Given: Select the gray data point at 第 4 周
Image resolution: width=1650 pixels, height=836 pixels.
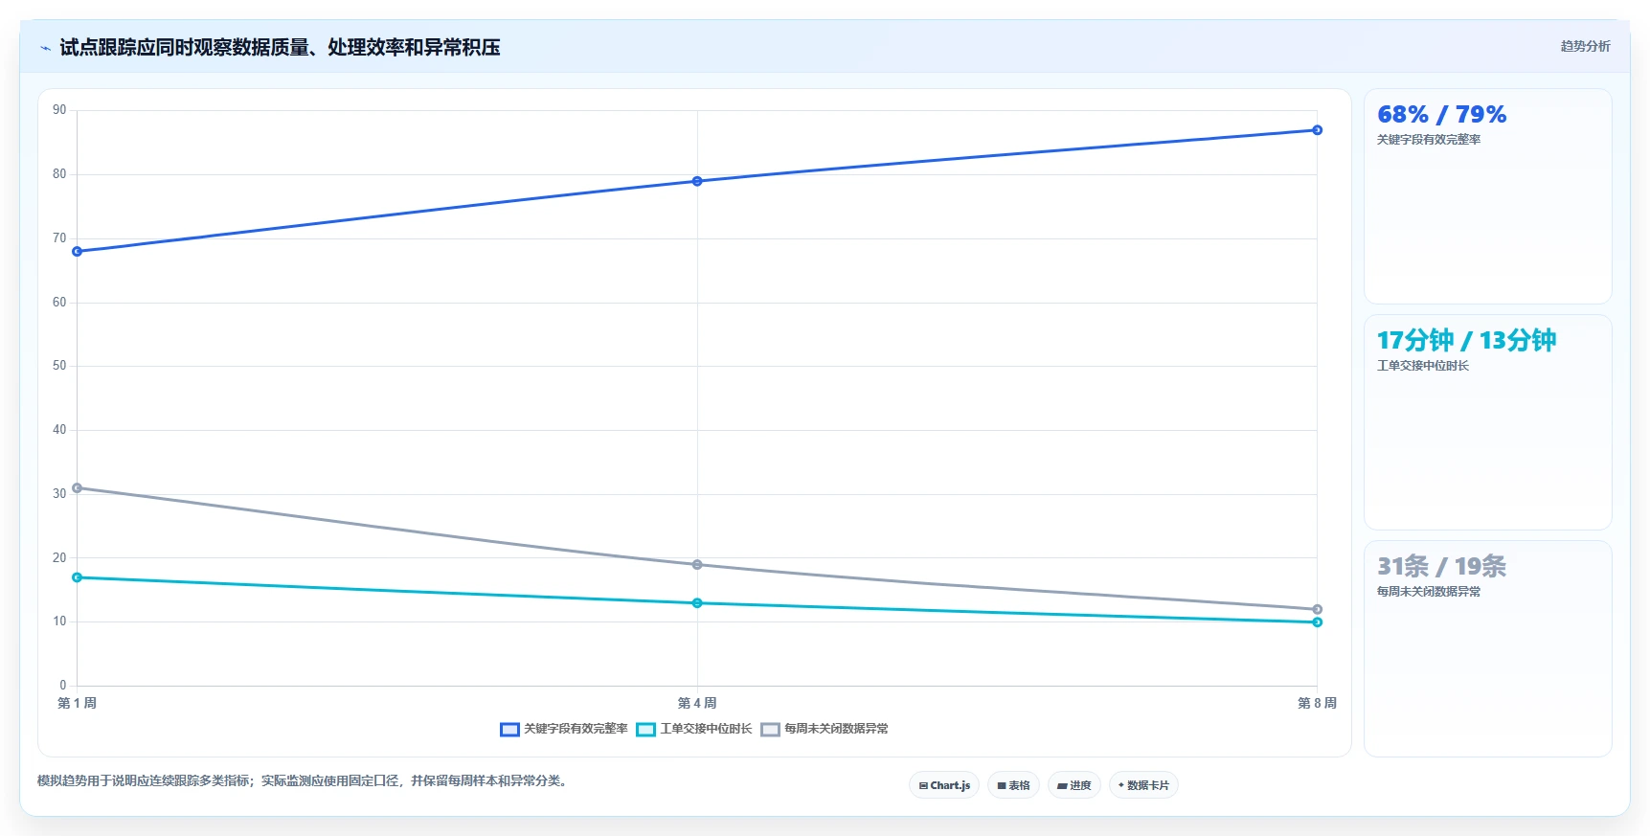Looking at the screenshot, I should pos(697,565).
